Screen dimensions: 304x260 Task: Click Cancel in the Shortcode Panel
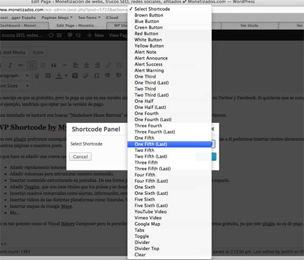[x=80, y=156]
